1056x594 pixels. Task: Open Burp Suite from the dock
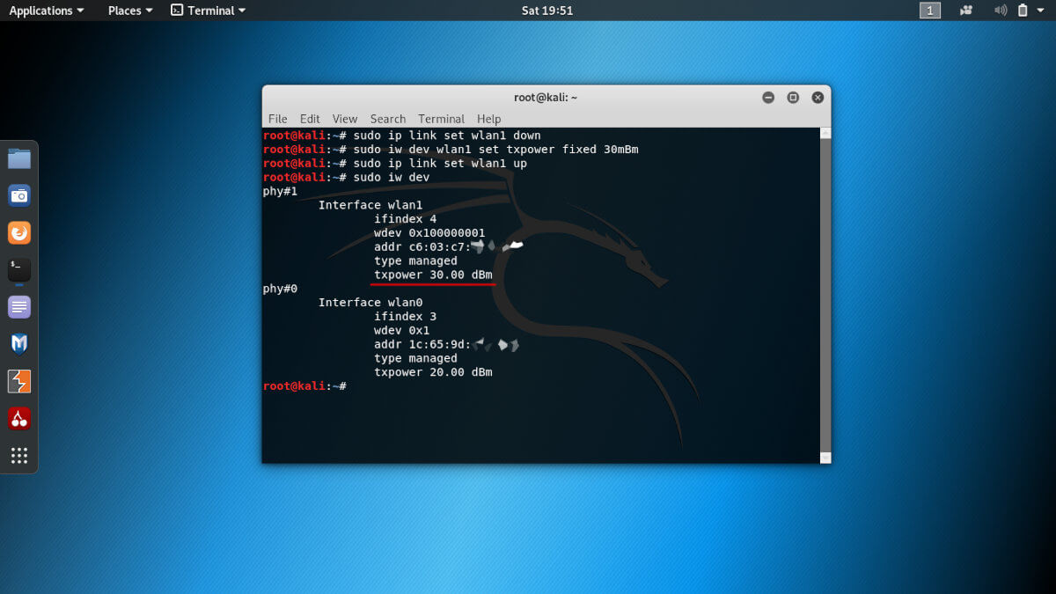pos(19,381)
